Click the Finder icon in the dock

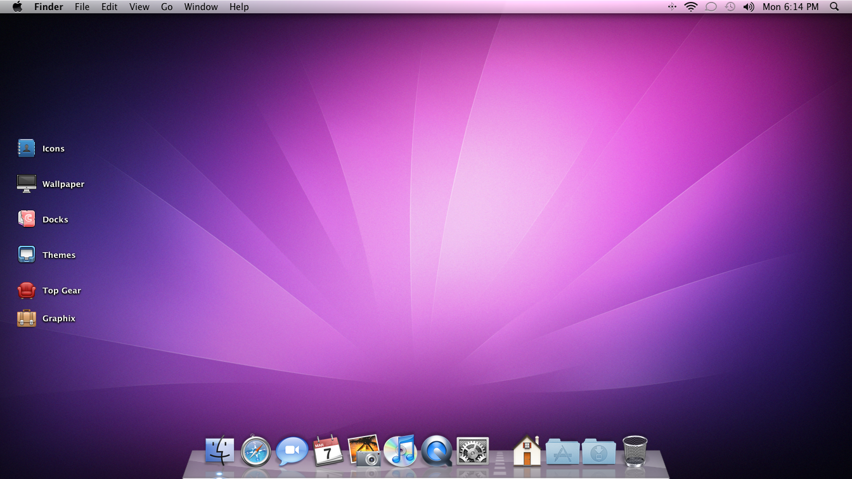[220, 451]
